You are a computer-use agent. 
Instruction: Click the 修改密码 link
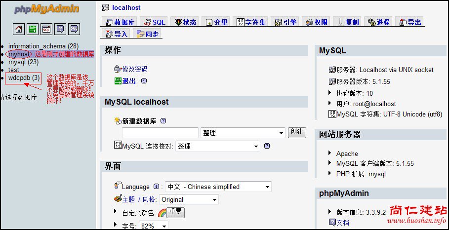[x=134, y=69]
